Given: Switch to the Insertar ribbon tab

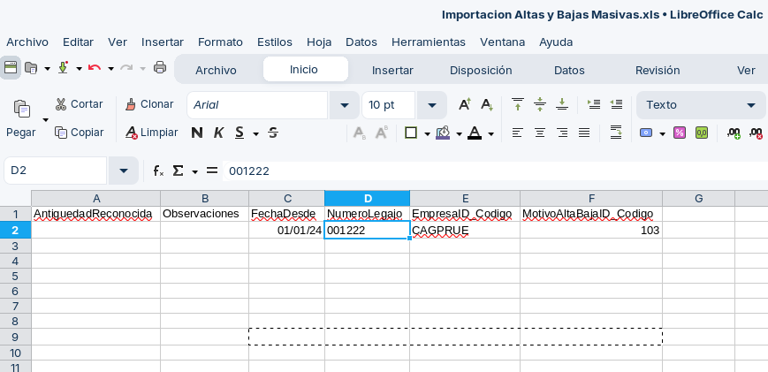Looking at the screenshot, I should point(392,70).
